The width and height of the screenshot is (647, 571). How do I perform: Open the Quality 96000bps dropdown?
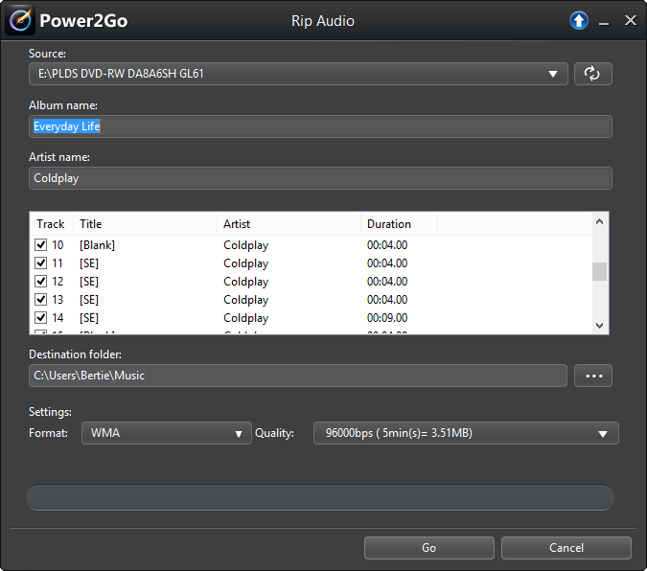(466, 433)
